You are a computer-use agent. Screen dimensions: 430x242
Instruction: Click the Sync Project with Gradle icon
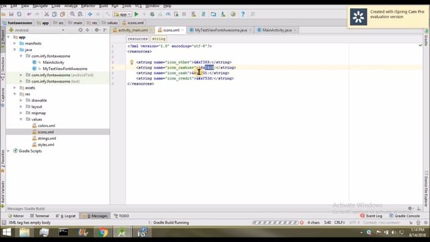tap(204, 14)
